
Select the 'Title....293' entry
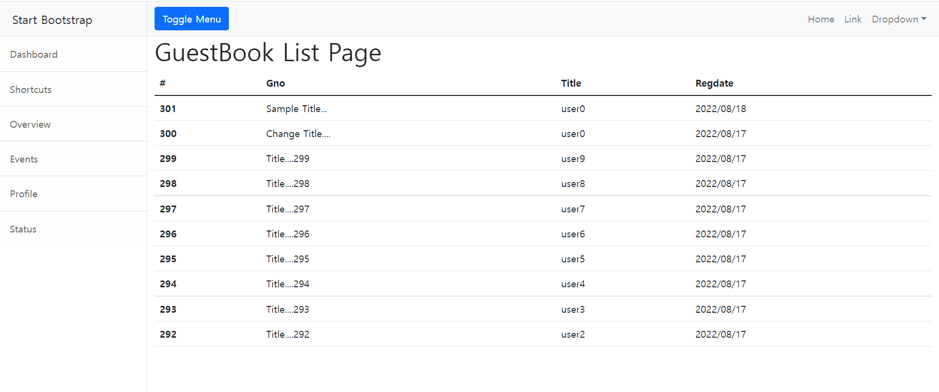coord(288,309)
